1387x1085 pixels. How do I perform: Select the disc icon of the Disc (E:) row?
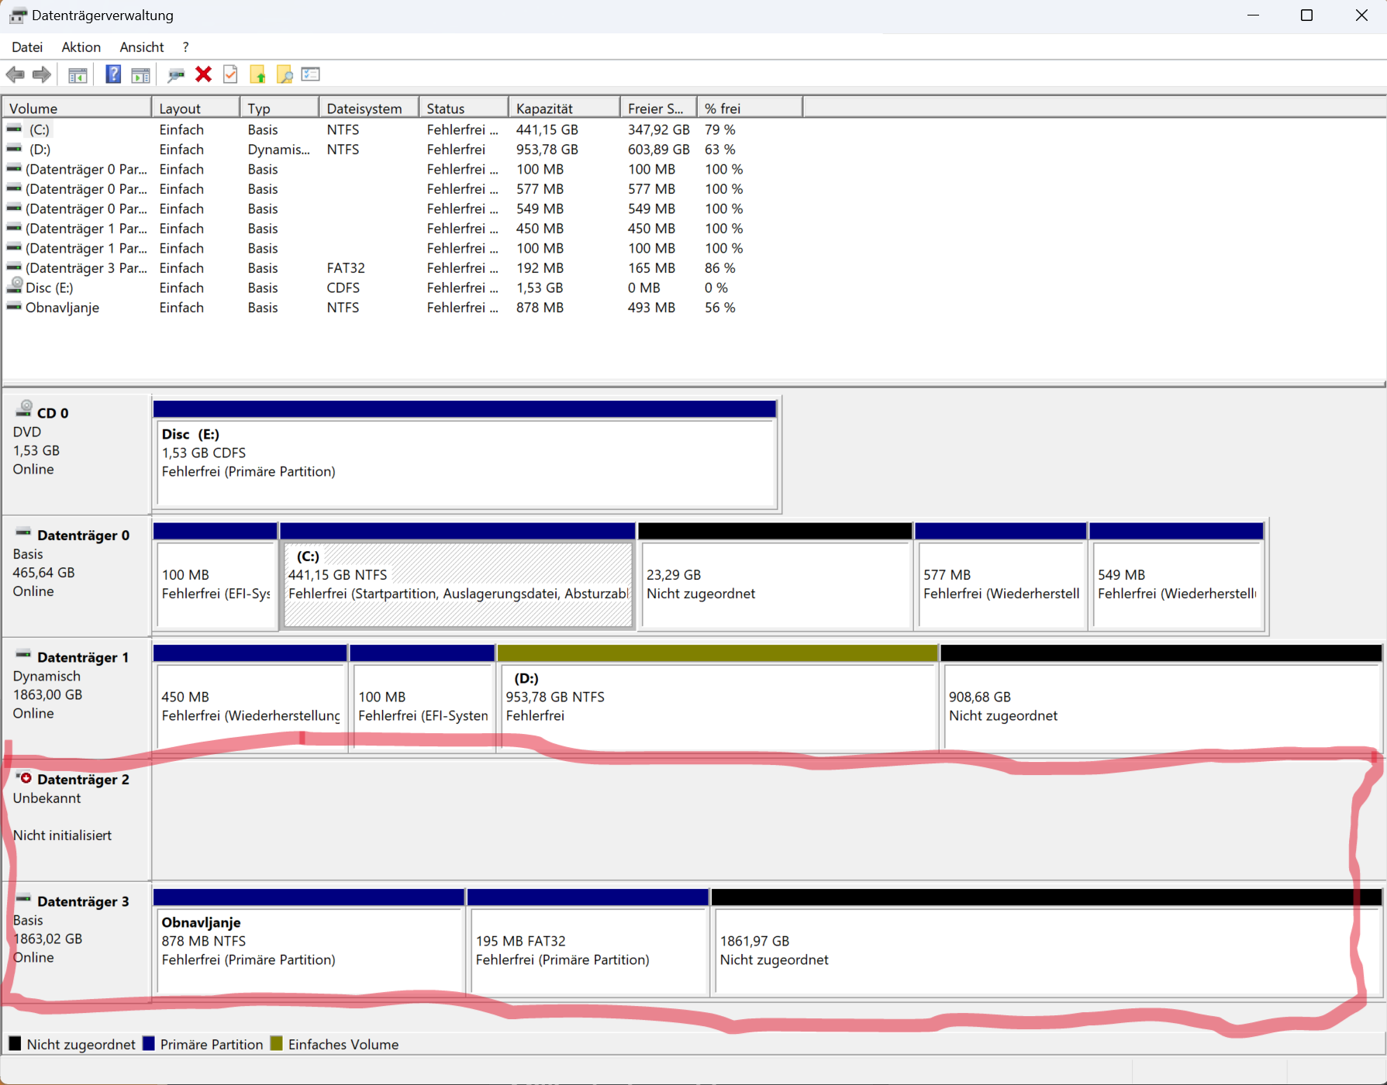14,286
